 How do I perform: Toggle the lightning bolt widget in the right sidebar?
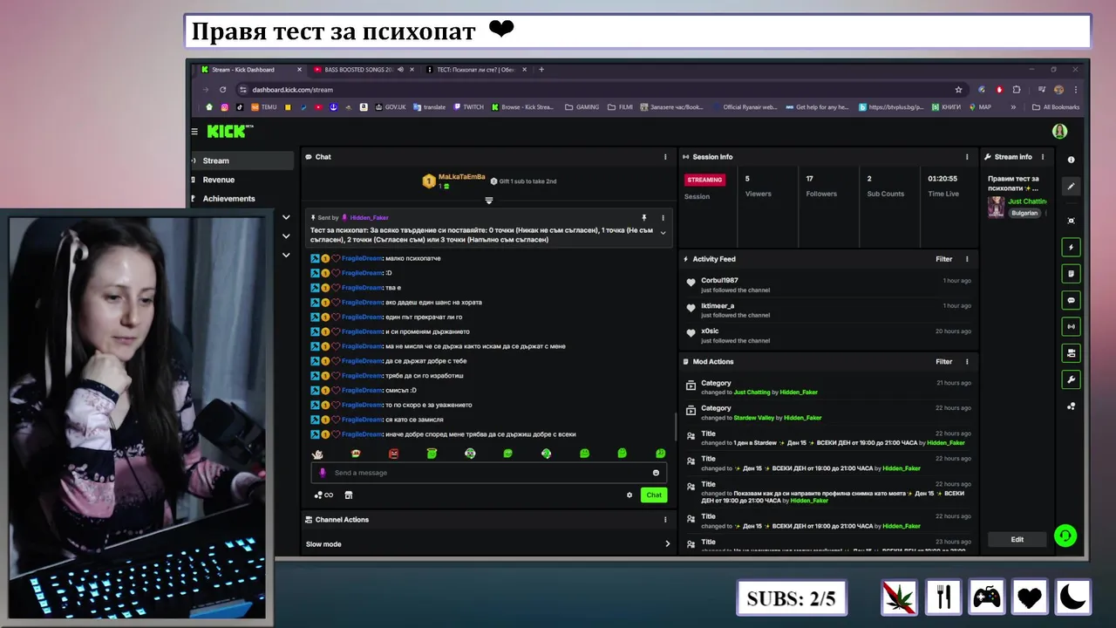(1072, 248)
